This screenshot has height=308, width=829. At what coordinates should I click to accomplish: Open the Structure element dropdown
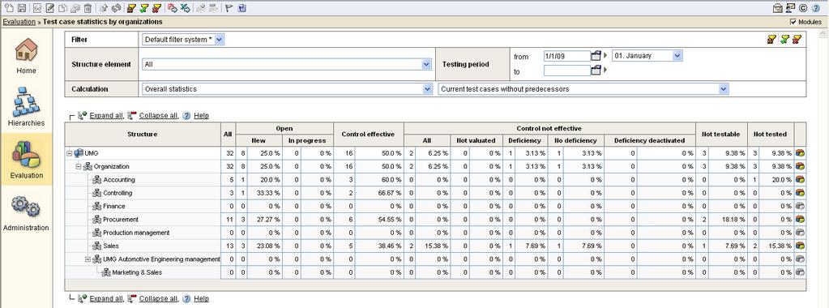287,64
